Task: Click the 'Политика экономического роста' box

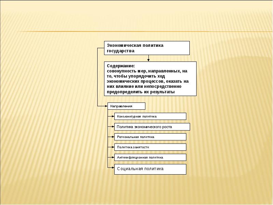Action: 152,127
